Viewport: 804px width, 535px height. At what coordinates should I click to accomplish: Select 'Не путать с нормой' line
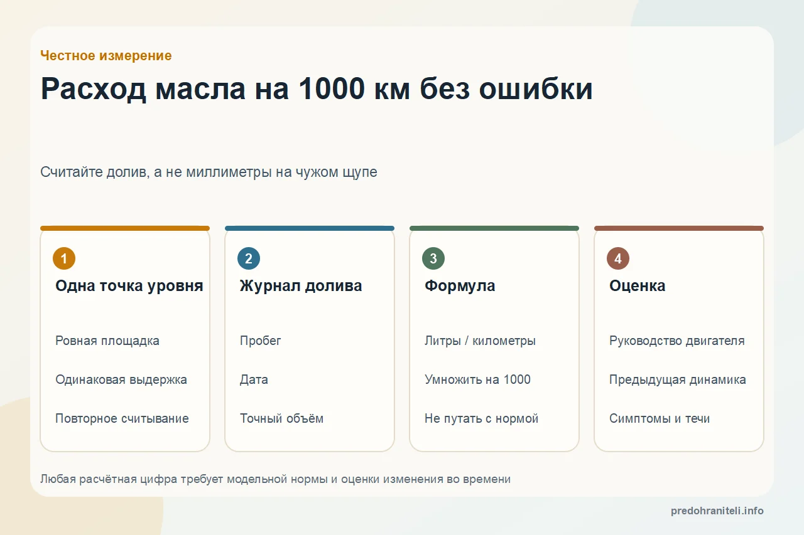(x=481, y=418)
